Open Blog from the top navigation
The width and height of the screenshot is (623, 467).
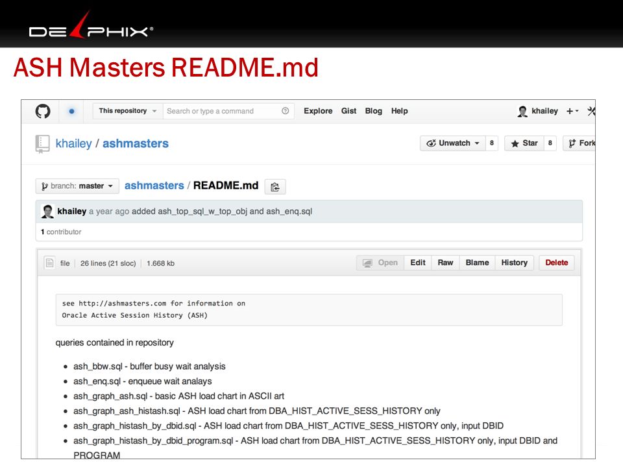374,111
